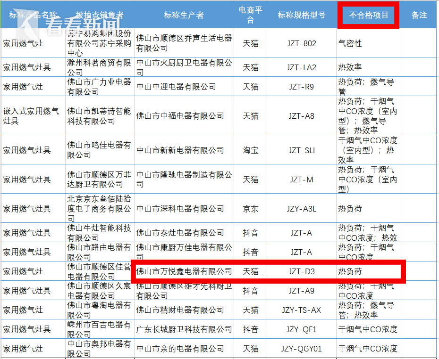Select the 备注 column header
The image size is (439, 359).
[419, 15]
